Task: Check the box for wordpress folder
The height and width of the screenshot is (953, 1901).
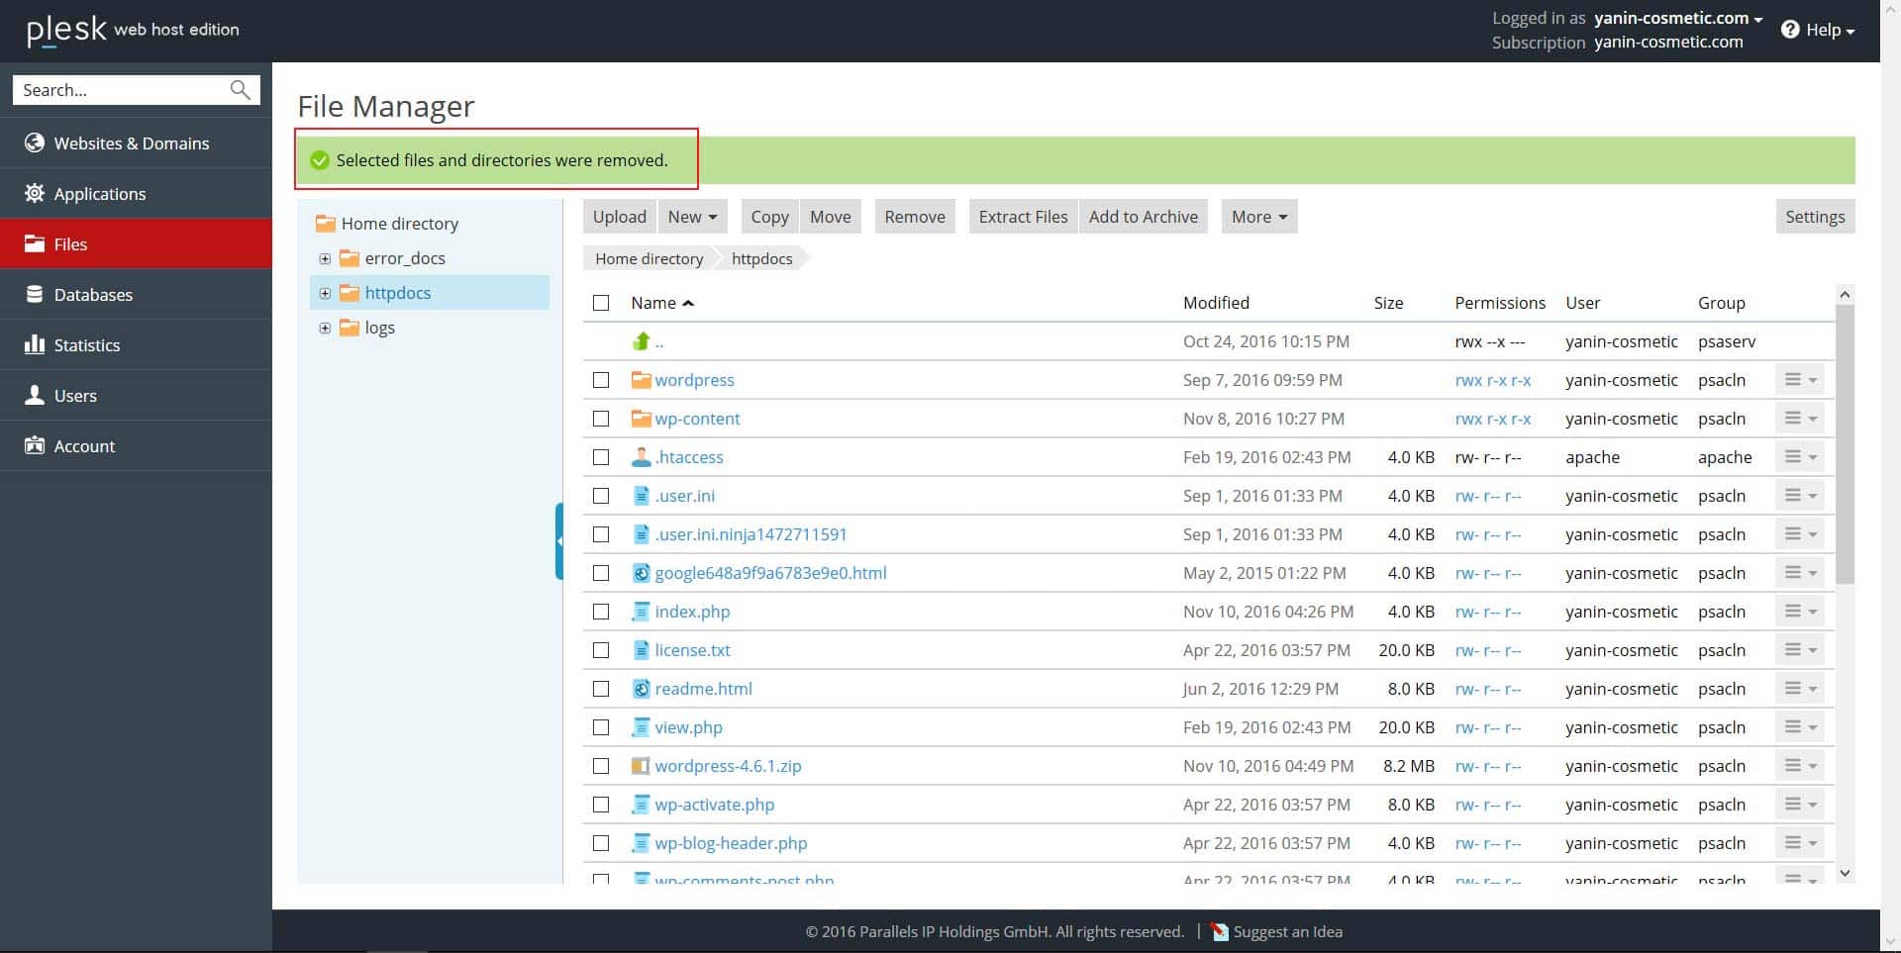Action: (x=601, y=380)
